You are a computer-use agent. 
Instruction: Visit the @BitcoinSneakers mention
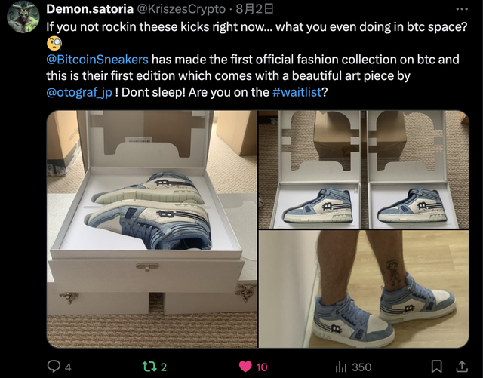[x=97, y=59]
